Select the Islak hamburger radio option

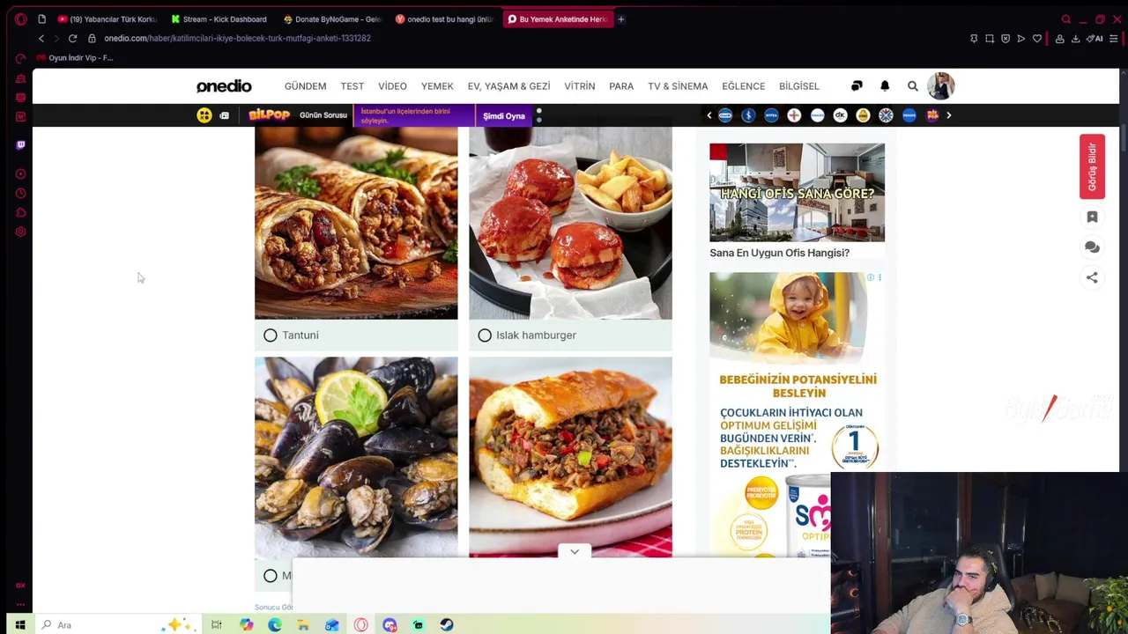(x=485, y=335)
